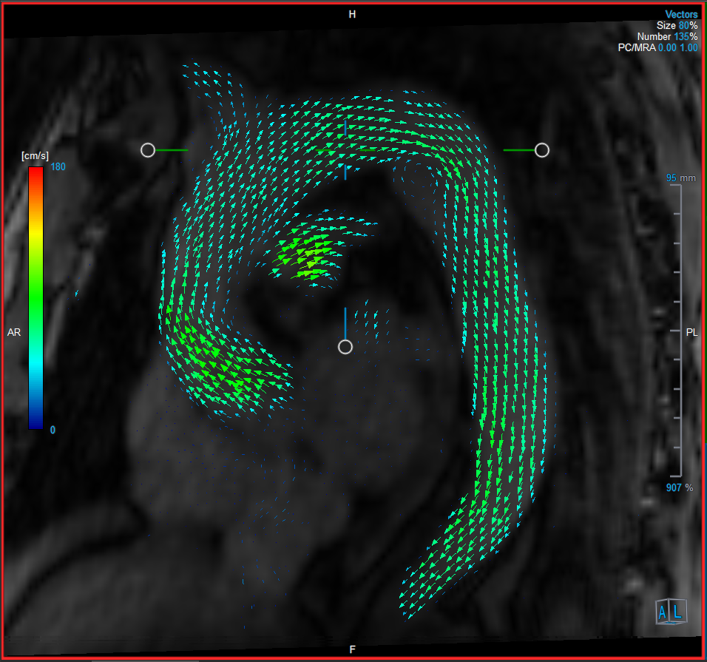
Task: Click the orientation cube icon labeled AL
Action: pyautogui.click(x=671, y=611)
